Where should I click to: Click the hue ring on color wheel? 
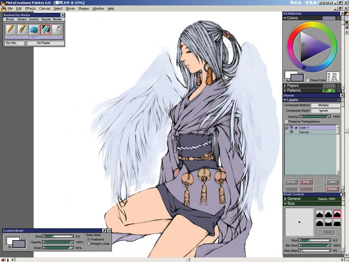pyautogui.click(x=312, y=24)
